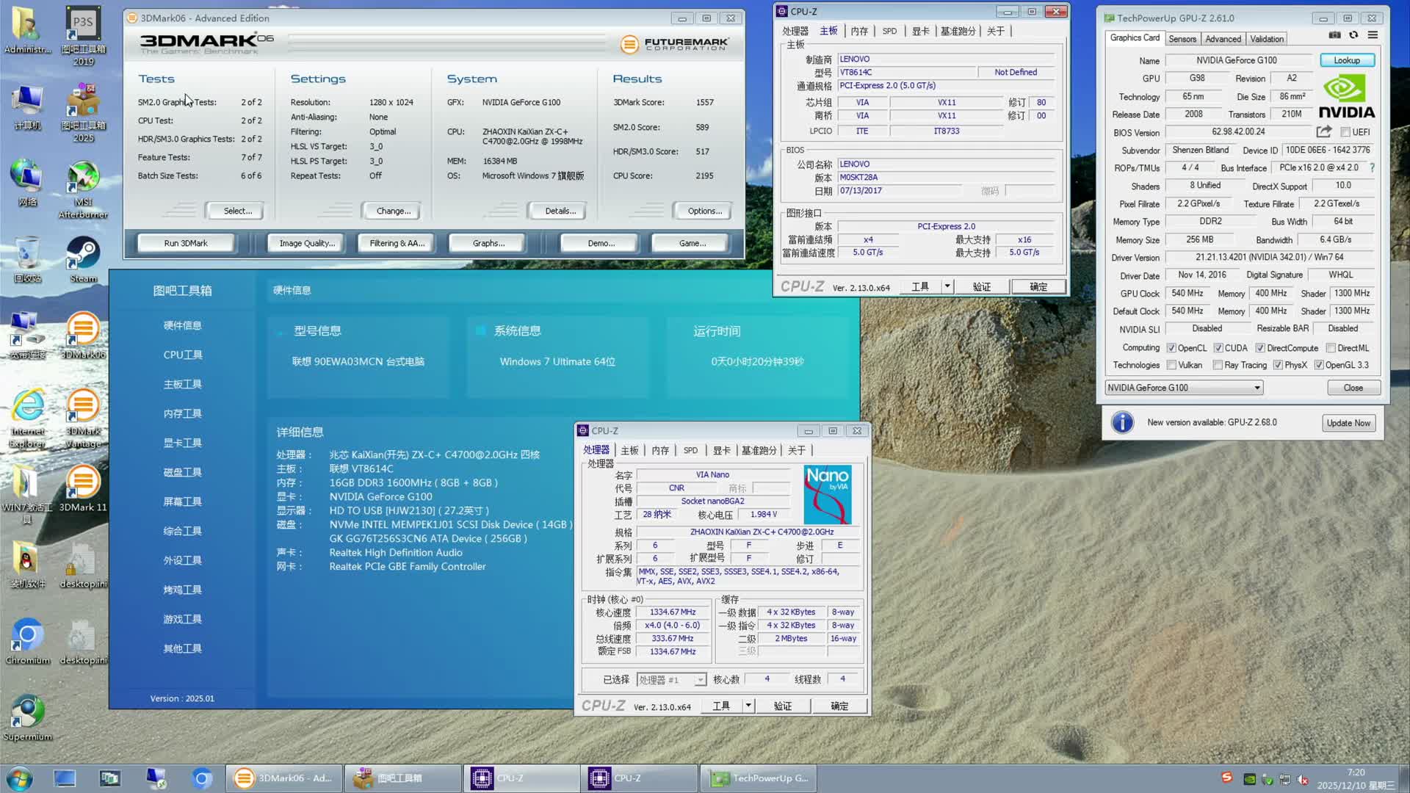Switch to the SPD tab in CPU-Z
The image size is (1410, 793).
(690, 449)
